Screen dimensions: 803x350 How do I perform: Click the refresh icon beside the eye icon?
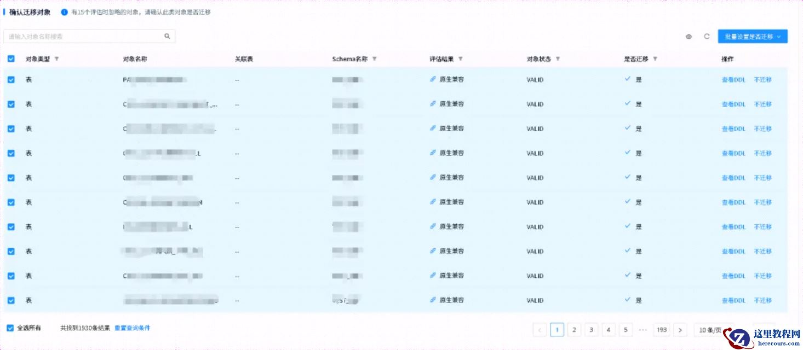coord(707,37)
